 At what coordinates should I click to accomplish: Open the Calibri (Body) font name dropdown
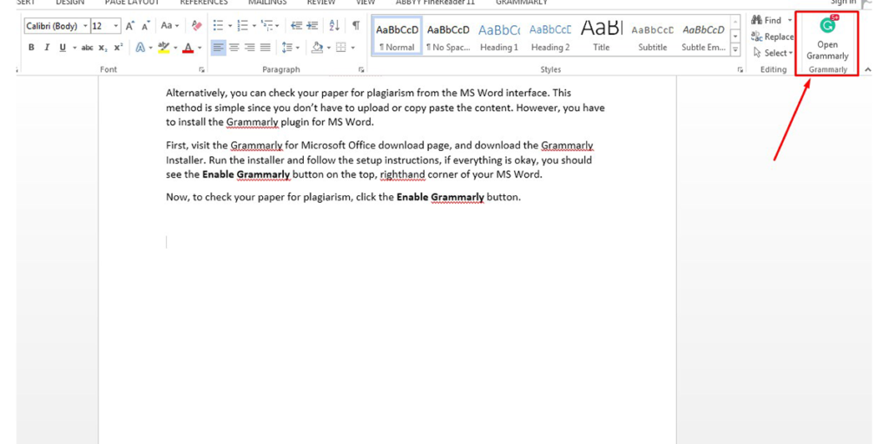(x=86, y=26)
